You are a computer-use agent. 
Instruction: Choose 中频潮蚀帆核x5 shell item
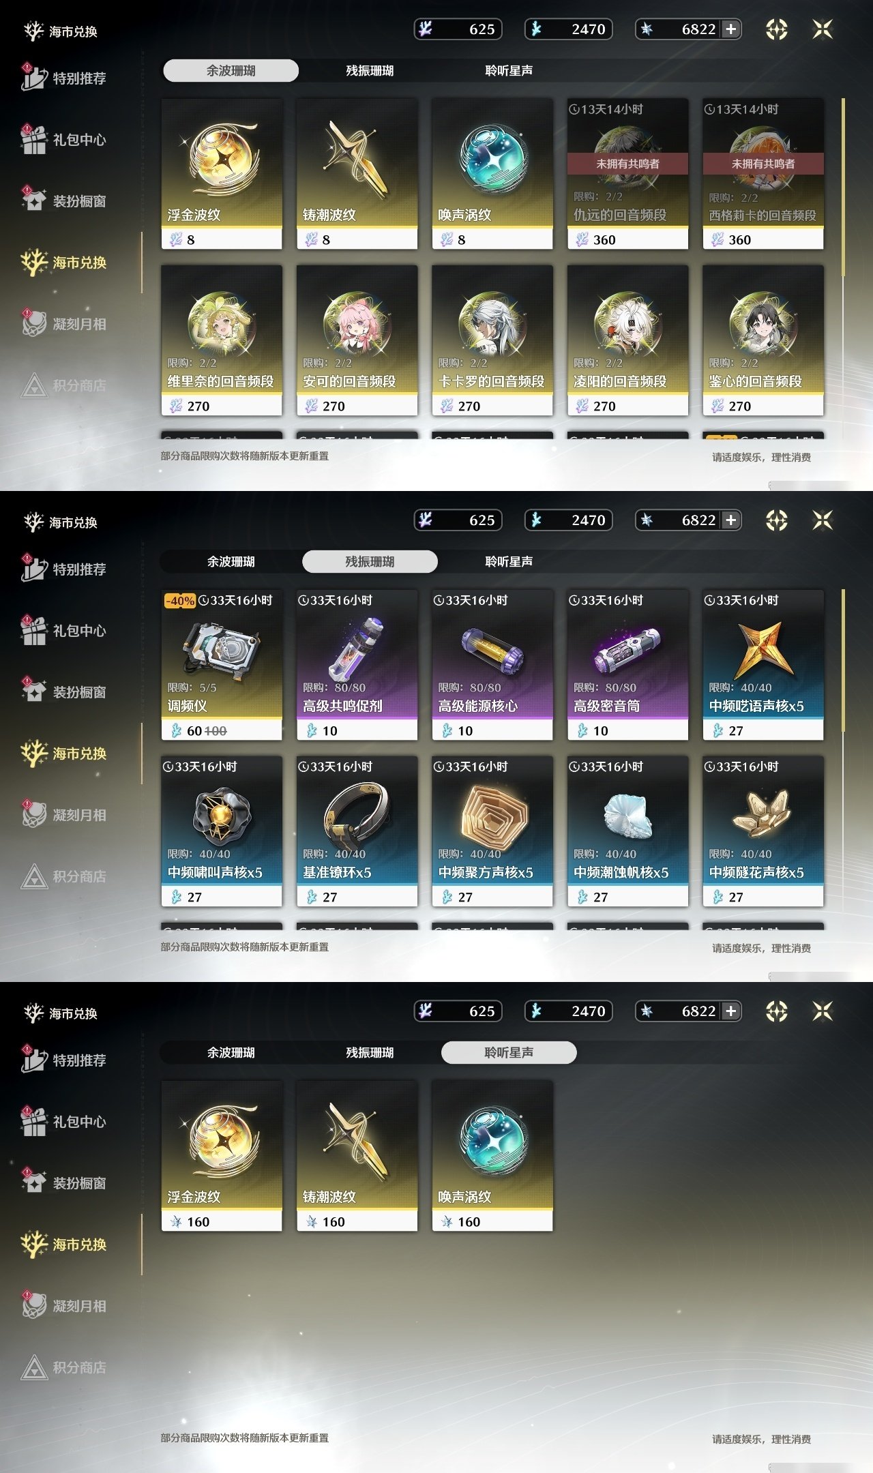(x=627, y=831)
